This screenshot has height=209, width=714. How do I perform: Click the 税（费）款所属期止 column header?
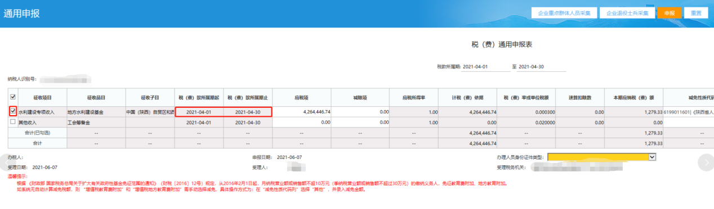pos(247,97)
